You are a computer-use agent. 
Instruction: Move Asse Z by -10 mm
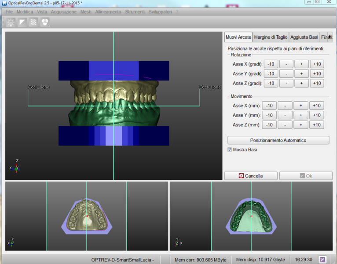[269, 125]
